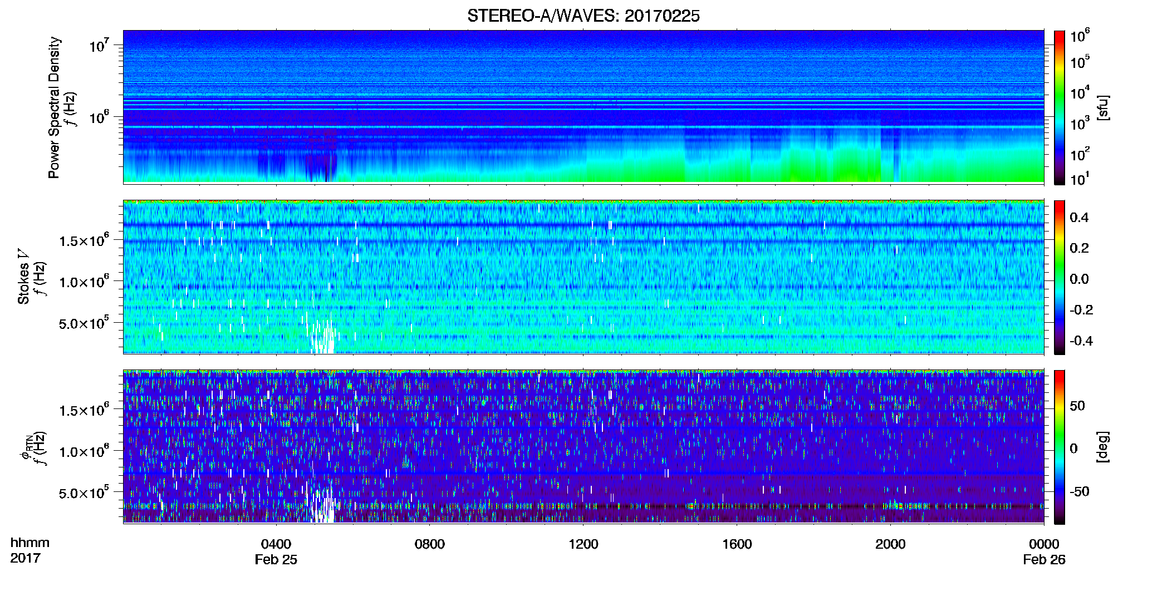Click the 0800 time tick label
Image resolution: width=1167 pixels, height=601 pixels.
430,544
